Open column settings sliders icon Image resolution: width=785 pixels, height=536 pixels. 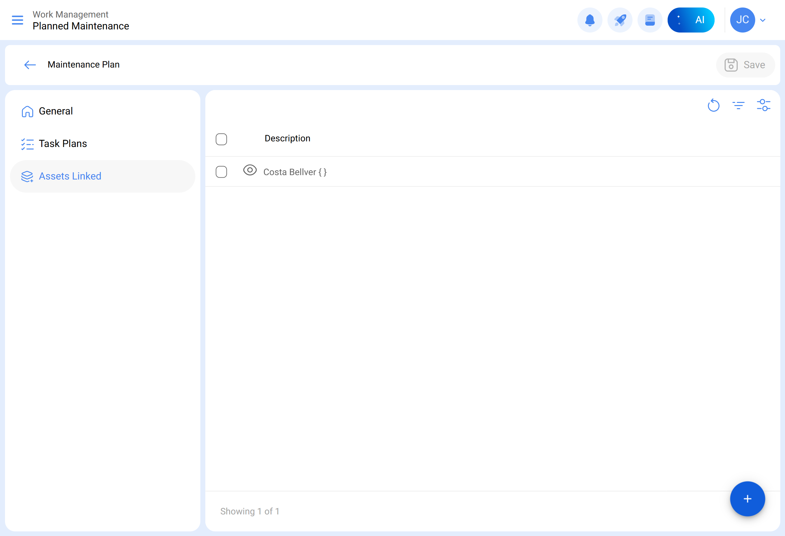[763, 105]
